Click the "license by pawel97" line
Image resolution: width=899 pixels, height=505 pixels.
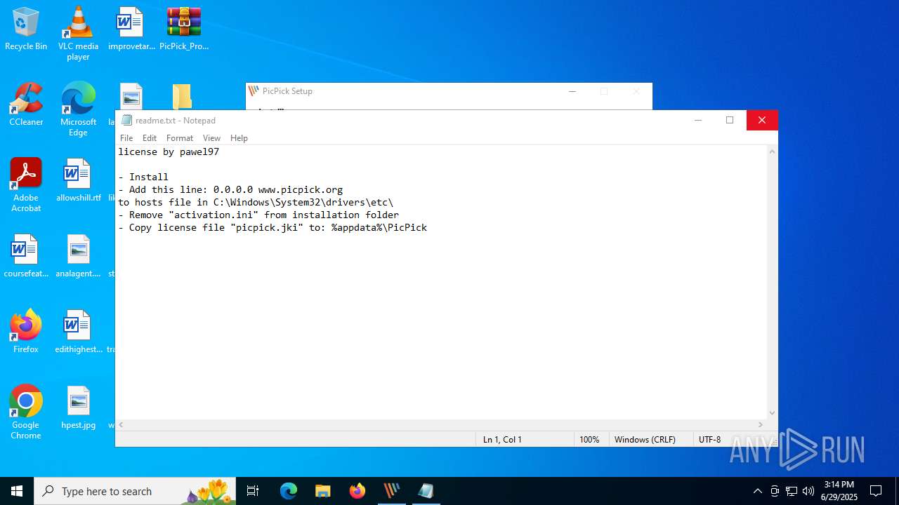click(169, 151)
